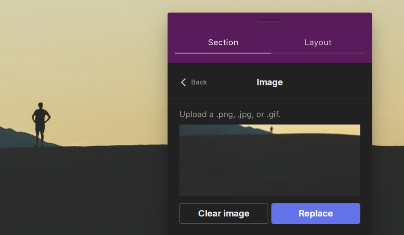Screen dimensions: 404x235
Task: Select the uploaded image preview thumbnail
Action: click(x=270, y=160)
